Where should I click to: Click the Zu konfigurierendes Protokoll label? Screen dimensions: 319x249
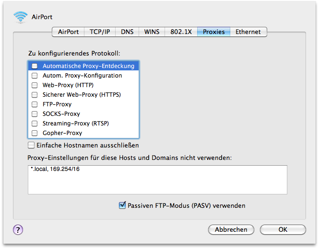pyautogui.click(x=74, y=53)
